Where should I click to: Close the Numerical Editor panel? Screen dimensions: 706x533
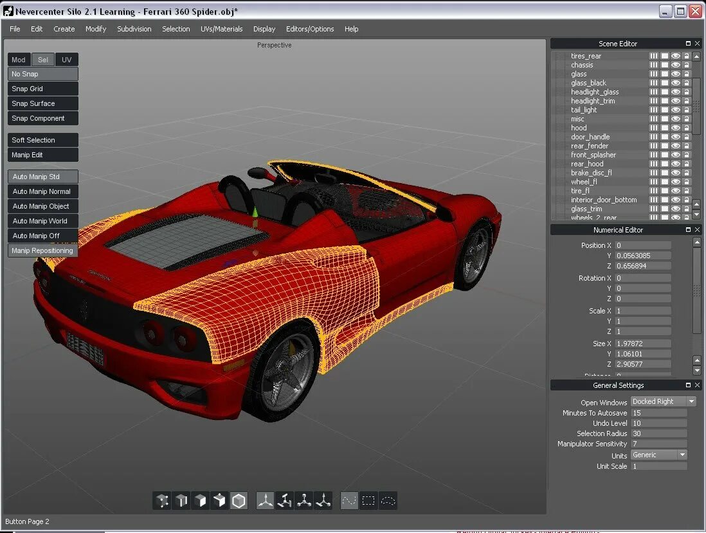pyautogui.click(x=698, y=230)
